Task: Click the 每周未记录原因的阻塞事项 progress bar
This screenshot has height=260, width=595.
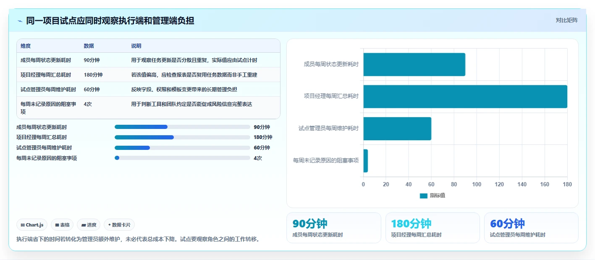Action: (182, 158)
